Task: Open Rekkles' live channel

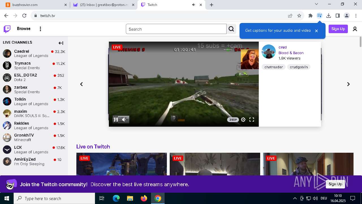Action: [x=34, y=126]
